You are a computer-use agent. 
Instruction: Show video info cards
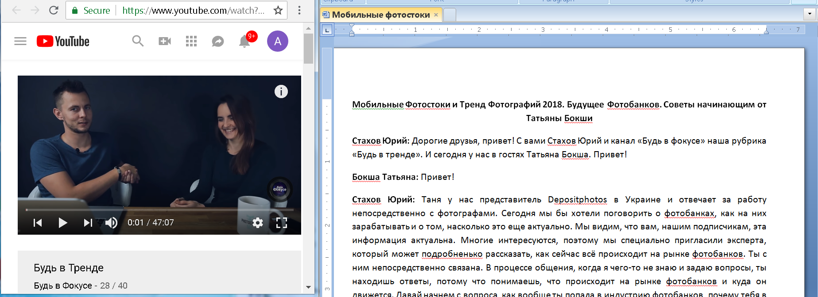281,91
